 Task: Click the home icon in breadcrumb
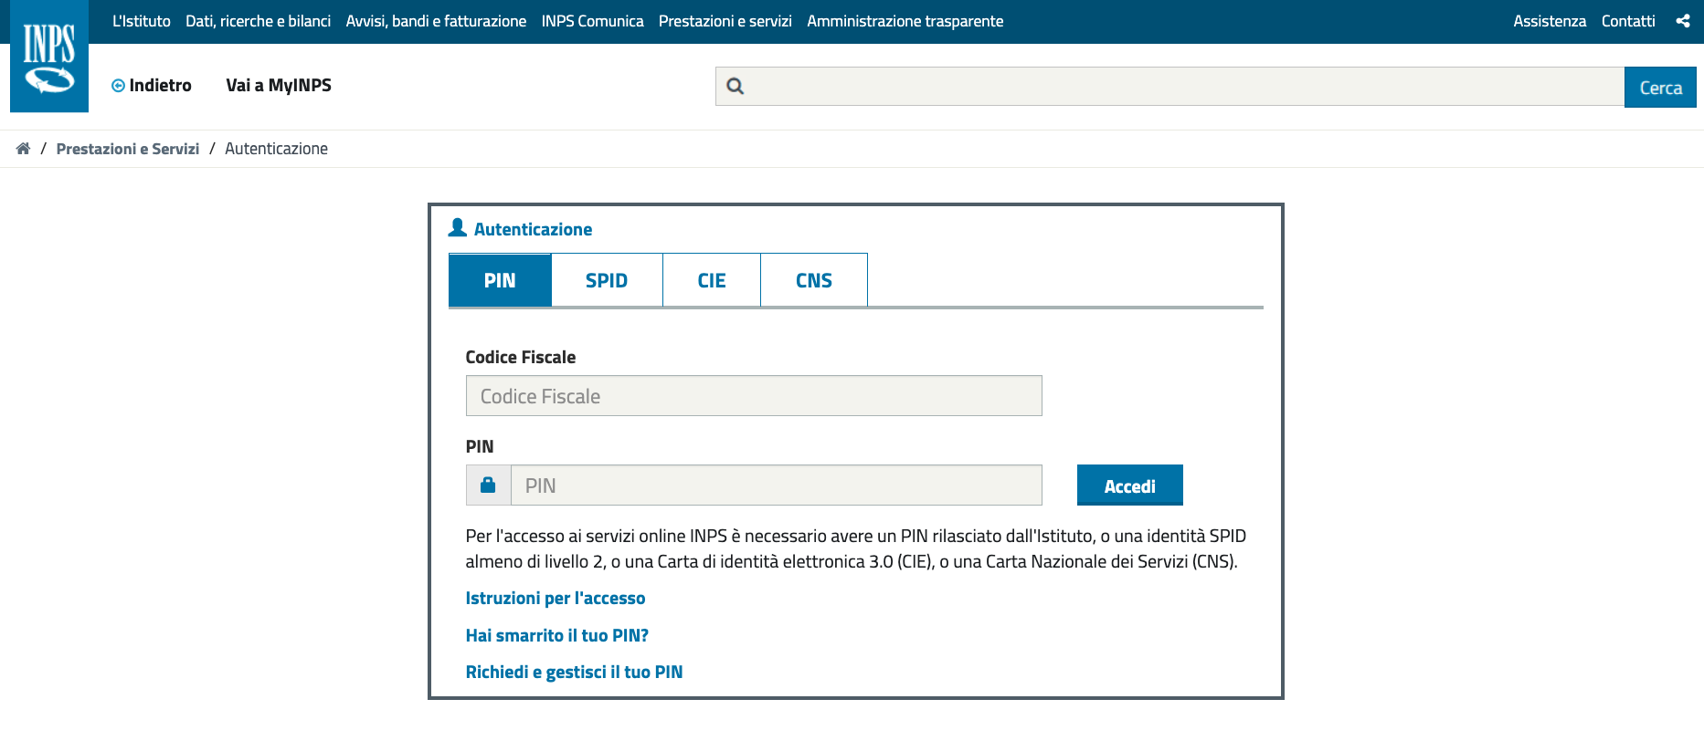(x=23, y=149)
